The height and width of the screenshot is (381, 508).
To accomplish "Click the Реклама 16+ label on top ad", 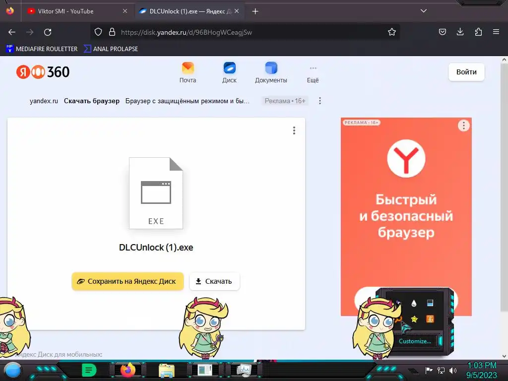I will [285, 101].
